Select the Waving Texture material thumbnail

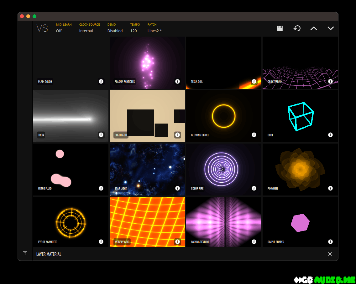(x=224, y=222)
